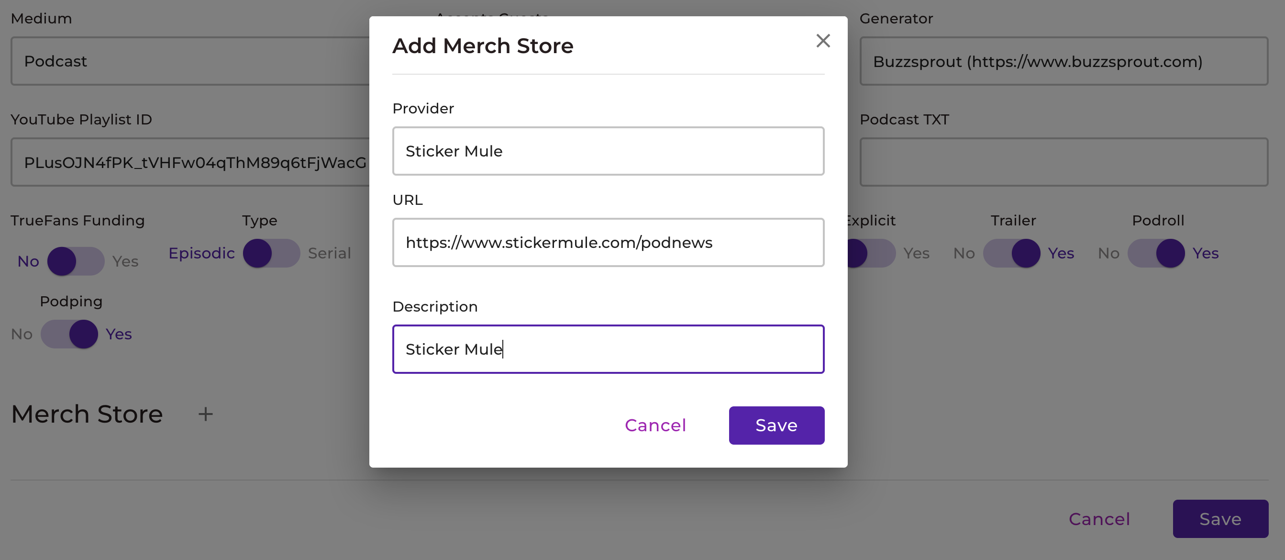Save the new merch store entry
Screen dimensions: 1285x560
[x=776, y=425]
